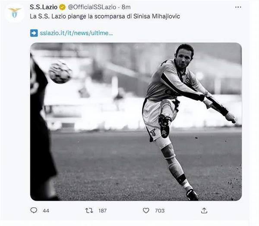
Task: Open the three-dot more options menu
Action: pyautogui.click(x=238, y=7)
